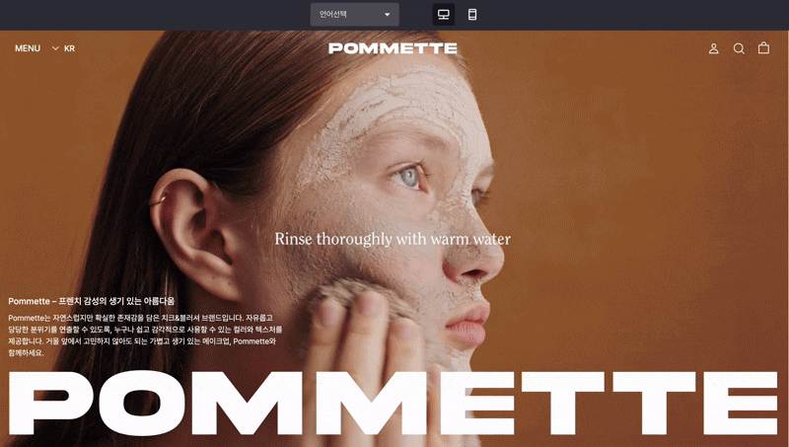Click the caret arrow in 언어선택 box

(387, 15)
